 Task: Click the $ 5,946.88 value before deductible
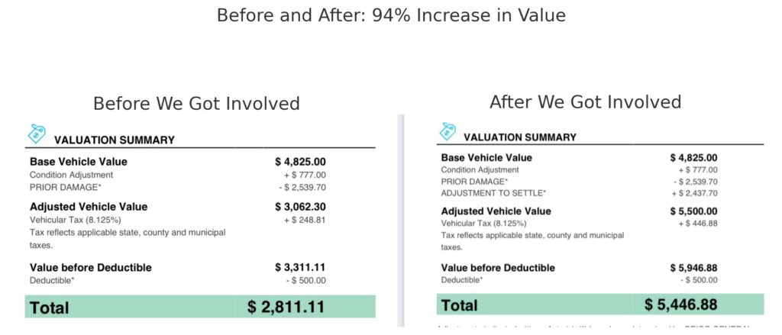692,268
